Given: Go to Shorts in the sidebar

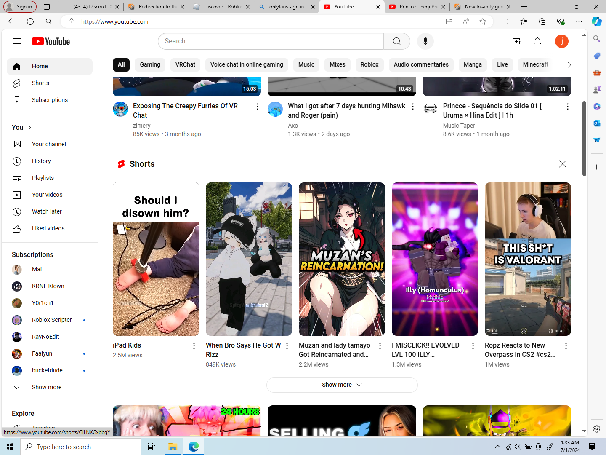Looking at the screenshot, I should point(50,83).
